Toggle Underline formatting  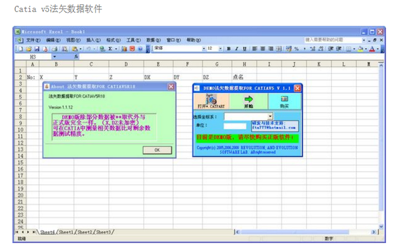pos(245,49)
